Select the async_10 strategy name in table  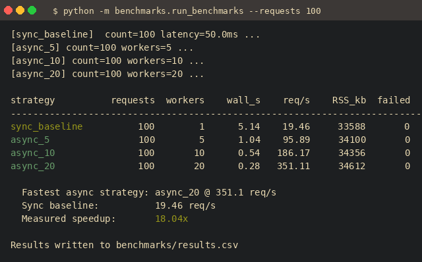(x=33, y=153)
